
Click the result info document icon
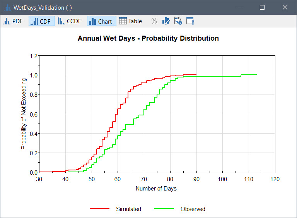click(x=178, y=21)
